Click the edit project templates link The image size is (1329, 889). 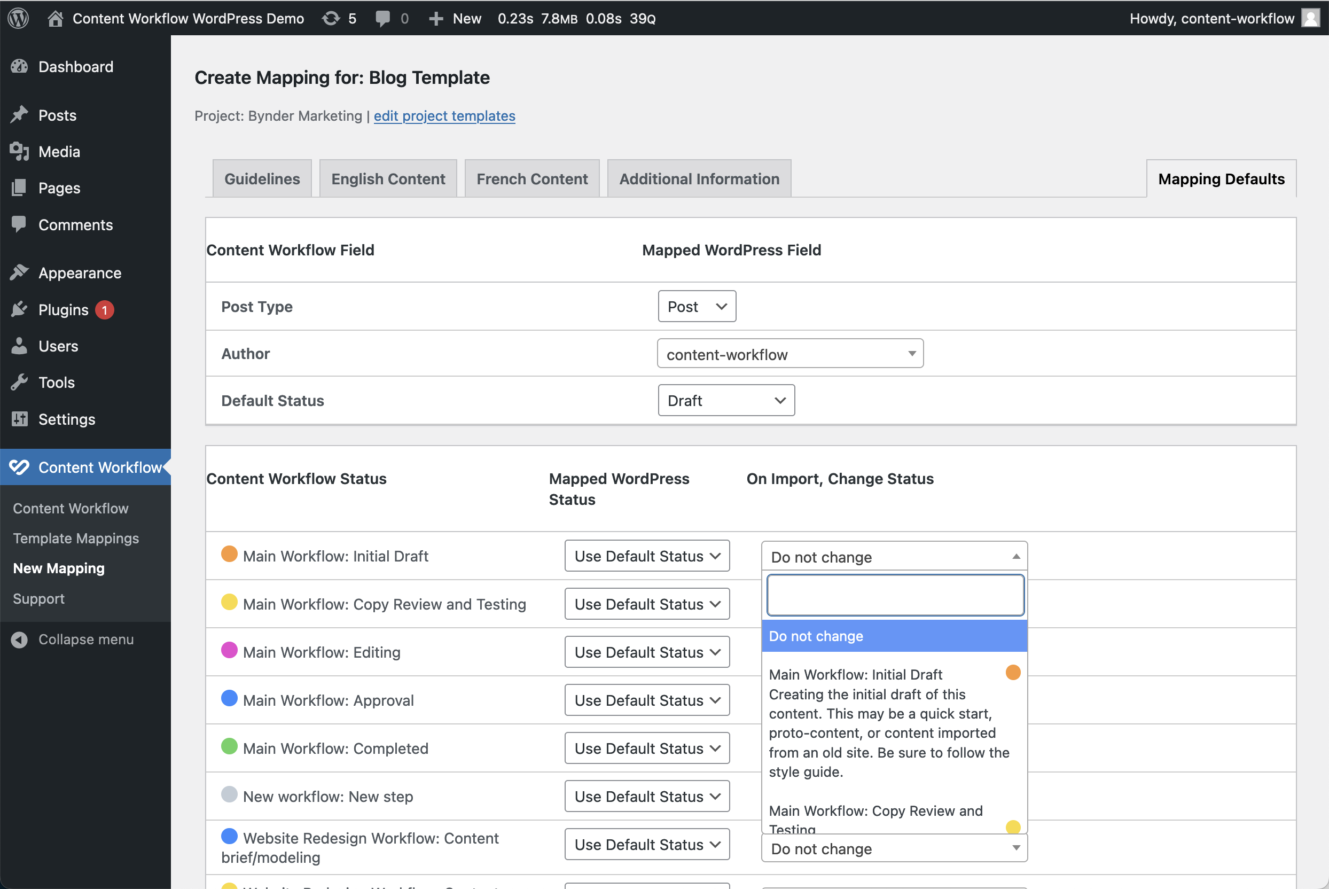tap(444, 115)
